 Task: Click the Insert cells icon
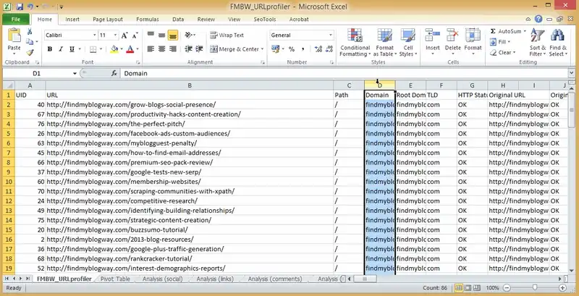pos(432,35)
